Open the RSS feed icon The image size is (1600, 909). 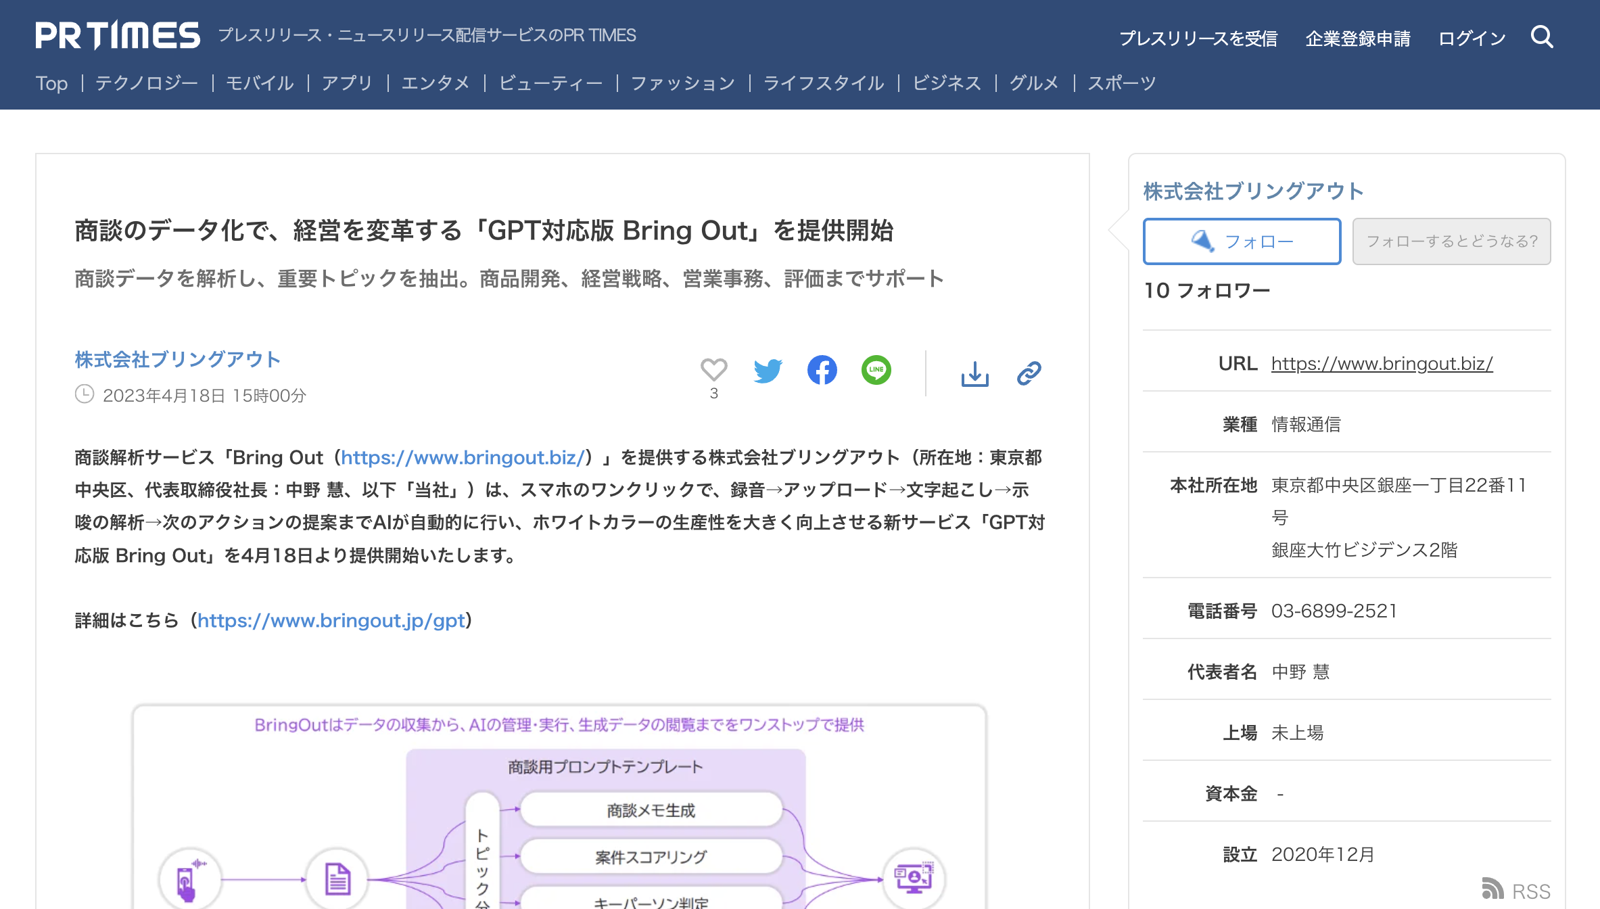click(x=1492, y=889)
